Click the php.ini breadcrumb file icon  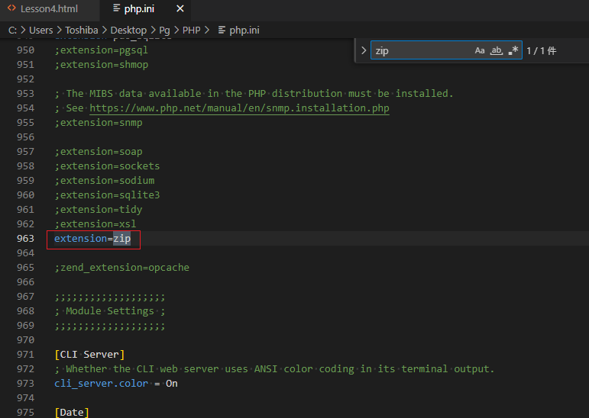222,30
